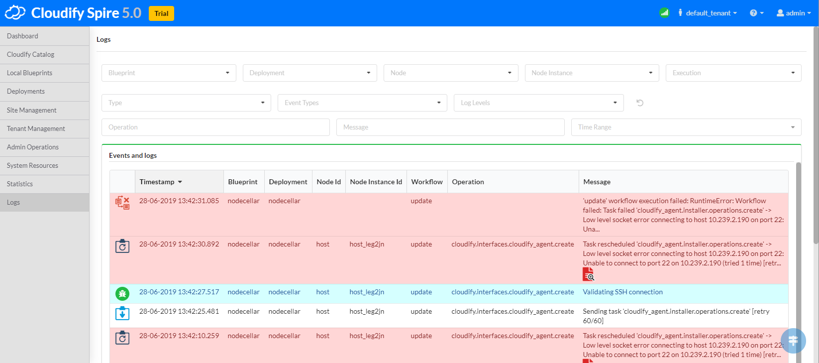This screenshot has height=363, width=819.
Task: Click the page vertical scrollbar
Action: click(x=816, y=134)
